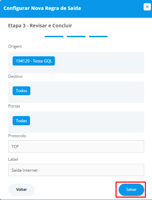Click the Destino section label
This screenshot has height=200, width=152.
pos(15,76)
